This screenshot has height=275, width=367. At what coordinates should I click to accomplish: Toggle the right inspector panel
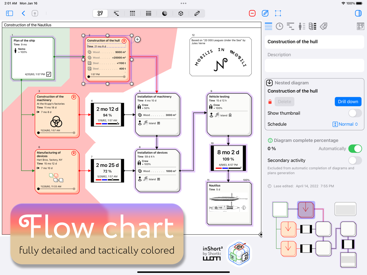pyautogui.click(x=358, y=13)
